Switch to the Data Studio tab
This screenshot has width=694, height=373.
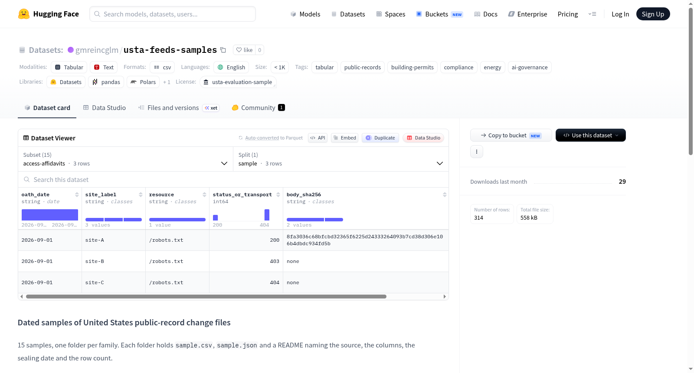tap(105, 108)
